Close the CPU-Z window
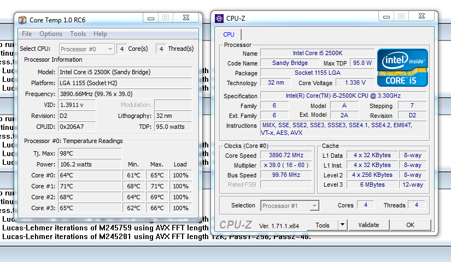 [x=421, y=16]
